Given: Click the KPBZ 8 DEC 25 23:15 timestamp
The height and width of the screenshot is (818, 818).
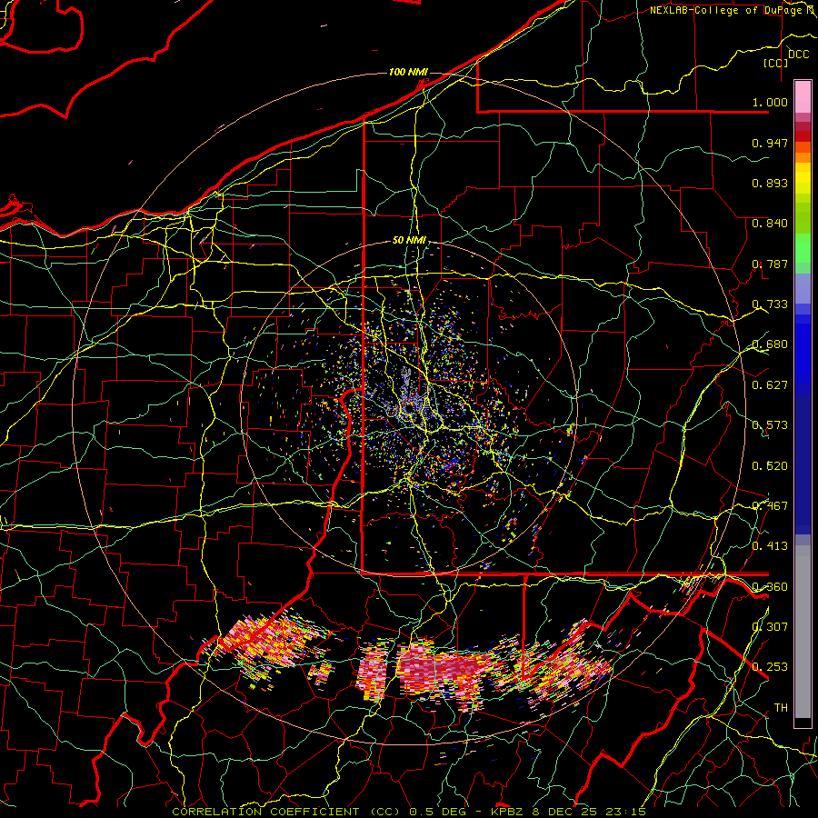Looking at the screenshot, I should (x=568, y=812).
